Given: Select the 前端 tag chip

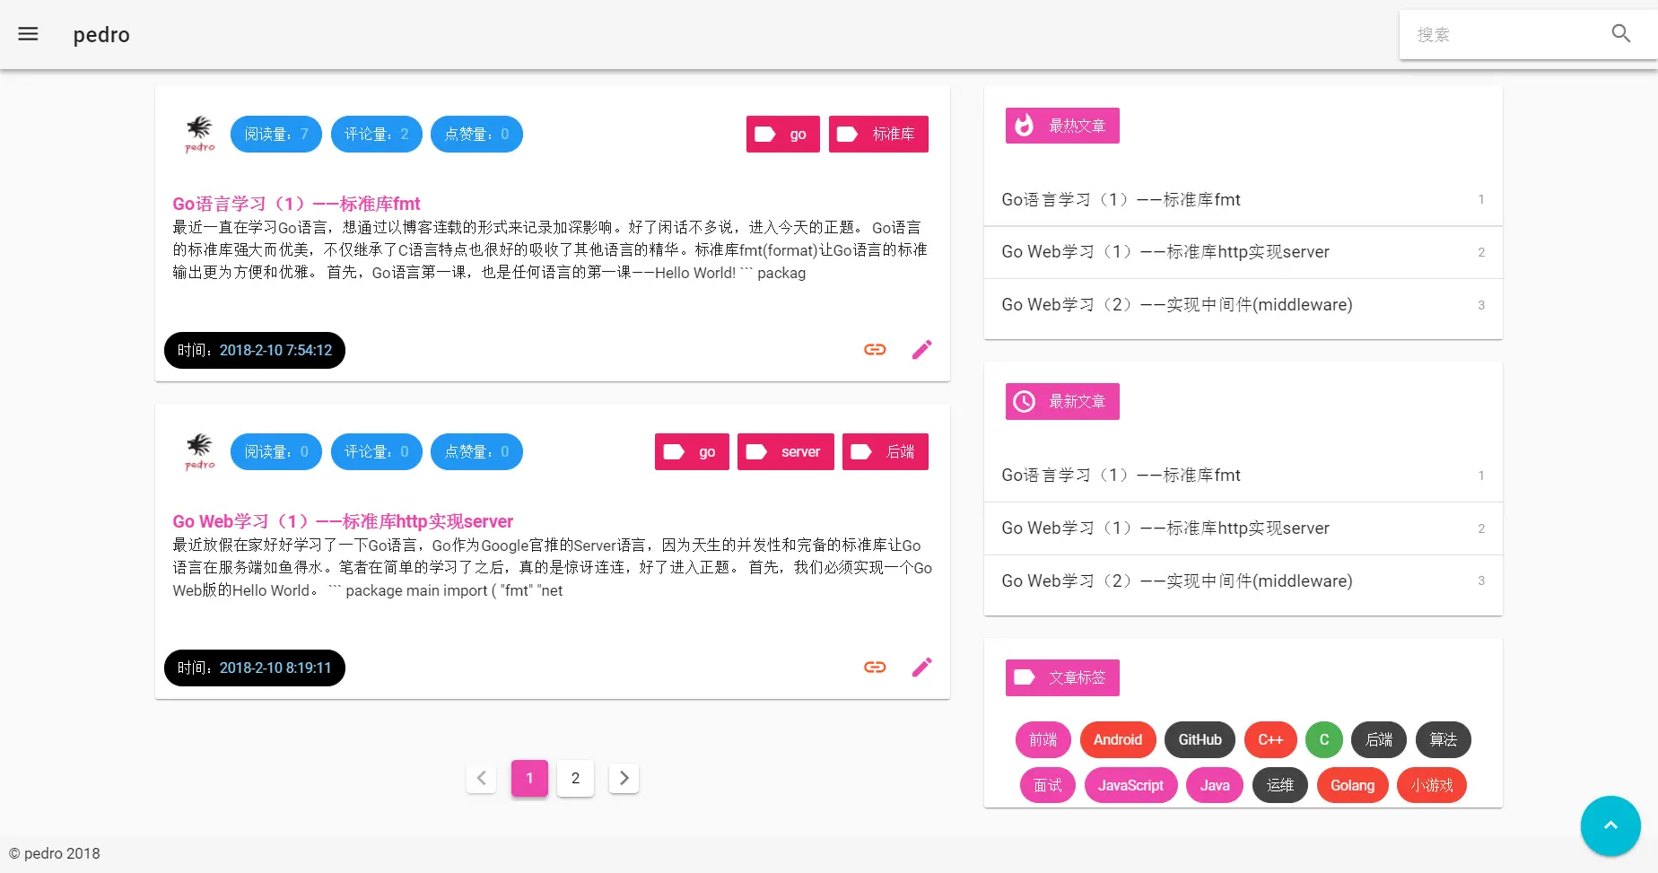Looking at the screenshot, I should pyautogui.click(x=1043, y=739).
